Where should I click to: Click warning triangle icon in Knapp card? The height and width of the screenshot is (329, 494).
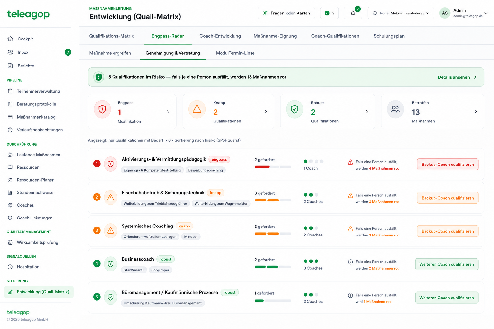pyautogui.click(x=197, y=109)
